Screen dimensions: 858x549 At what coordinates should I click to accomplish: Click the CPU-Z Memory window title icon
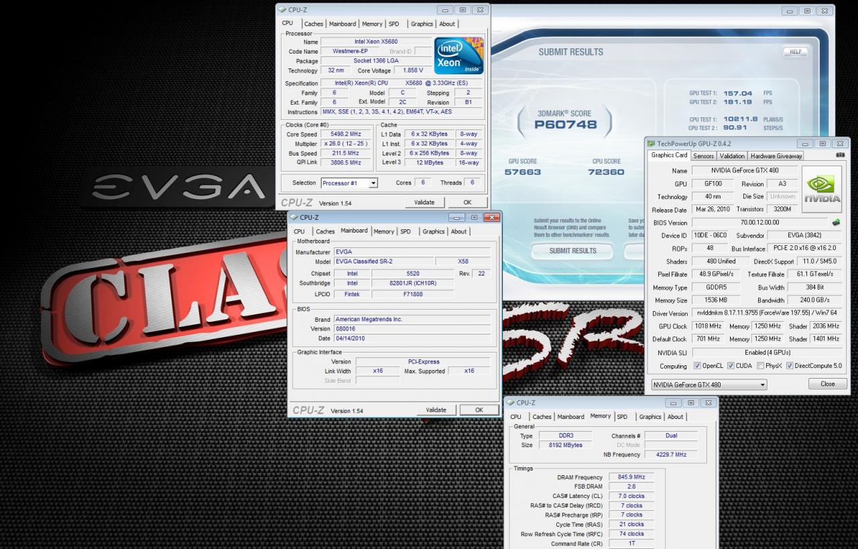511,402
